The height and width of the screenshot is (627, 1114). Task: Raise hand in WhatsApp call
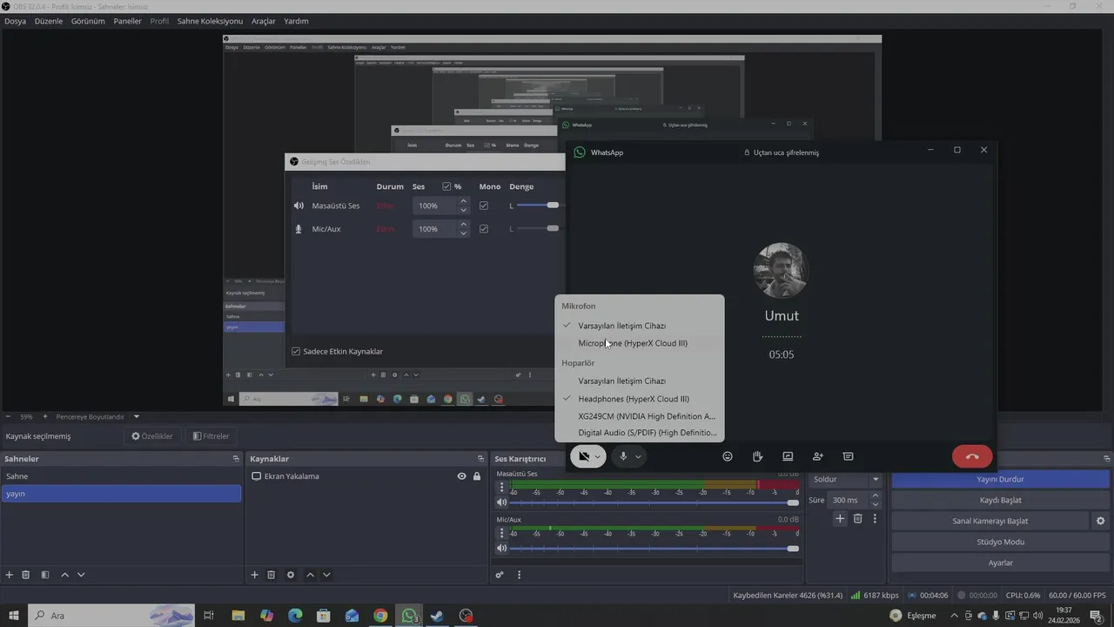coord(758,456)
